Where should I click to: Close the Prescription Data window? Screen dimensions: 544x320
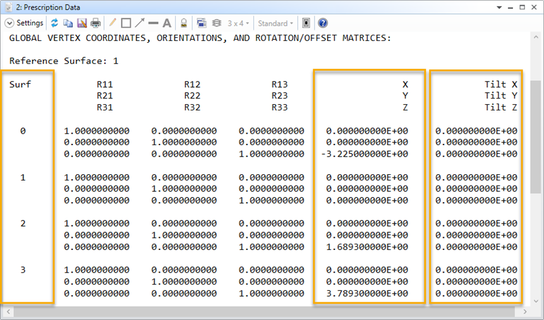(x=535, y=8)
